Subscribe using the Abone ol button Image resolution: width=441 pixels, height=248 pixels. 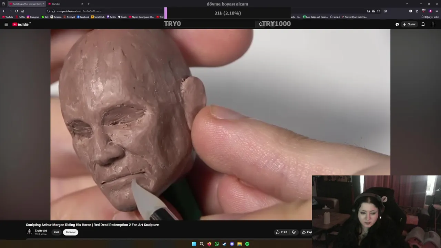(71, 232)
